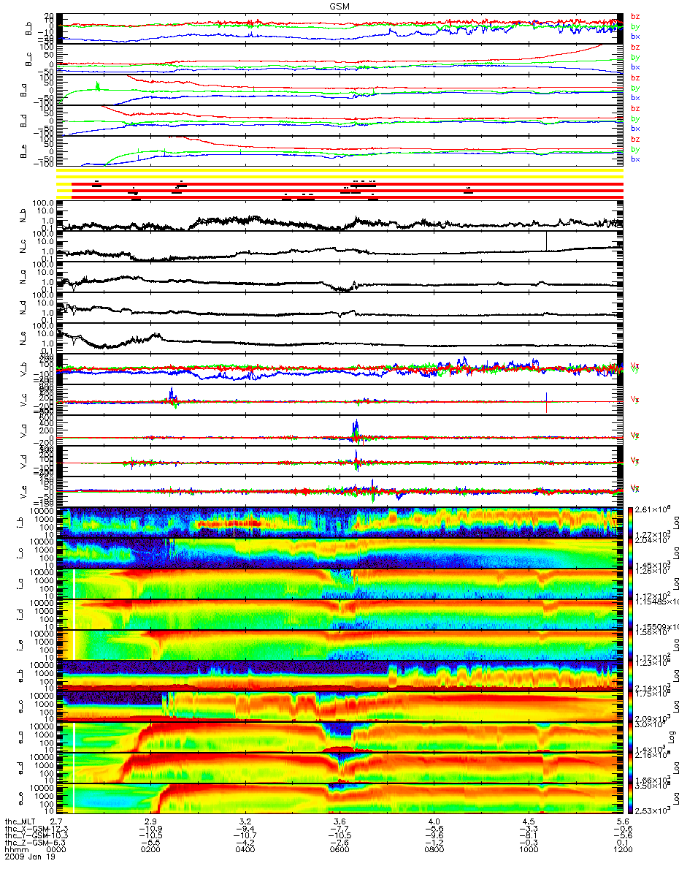Select the N_a density panel label
Image resolution: width=679 pixels, height=877 pixels.
coord(23,278)
